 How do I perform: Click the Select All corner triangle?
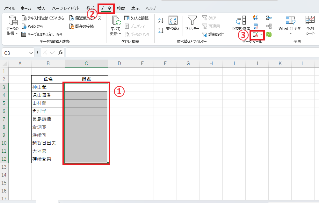[4, 63]
